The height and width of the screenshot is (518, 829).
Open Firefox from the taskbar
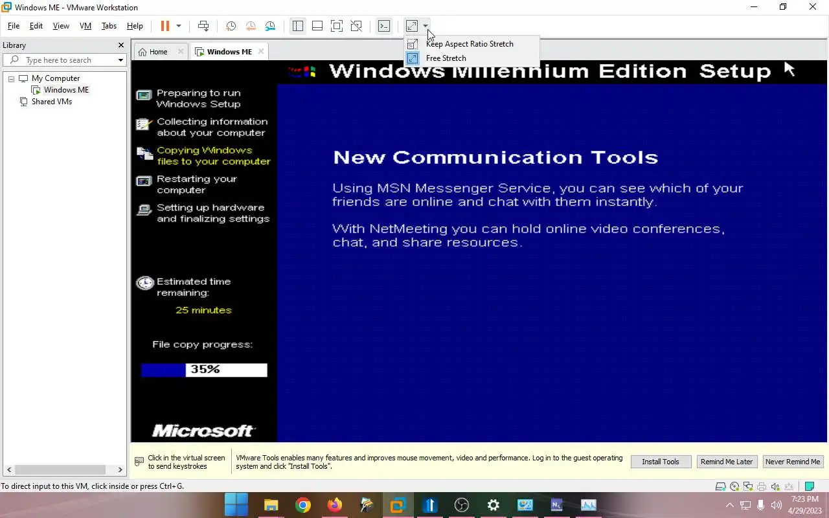tap(334, 505)
